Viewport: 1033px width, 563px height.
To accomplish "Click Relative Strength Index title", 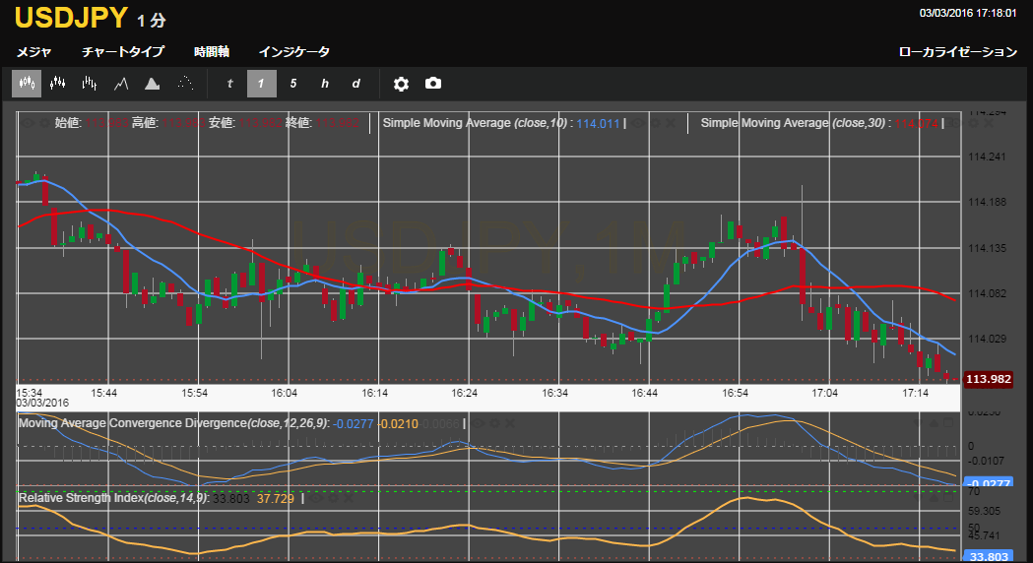I will 113,498.
